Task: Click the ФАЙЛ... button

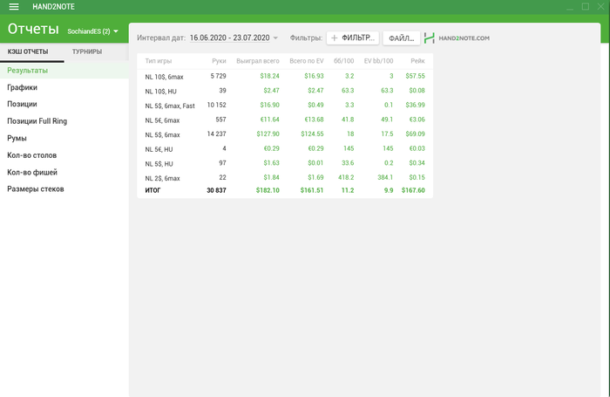Action: click(402, 38)
